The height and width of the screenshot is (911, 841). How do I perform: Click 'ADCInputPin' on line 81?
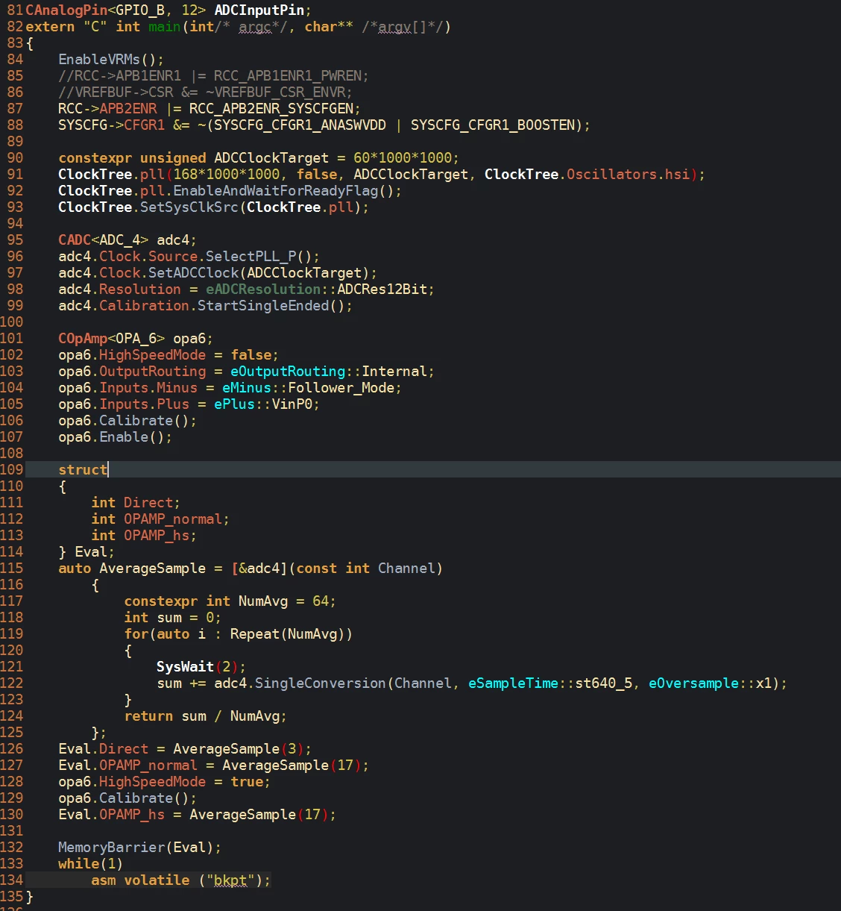(259, 10)
